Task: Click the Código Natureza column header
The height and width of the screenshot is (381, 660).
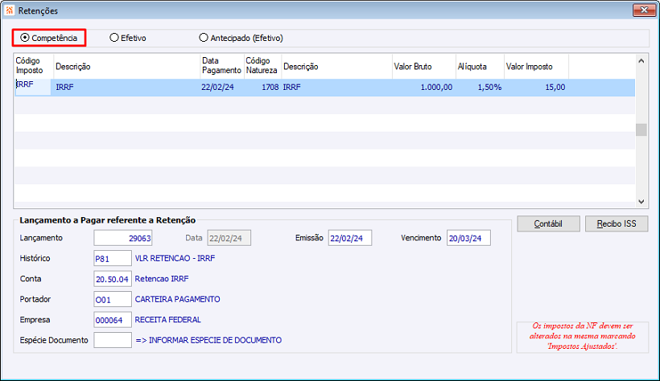Action: pyautogui.click(x=262, y=66)
